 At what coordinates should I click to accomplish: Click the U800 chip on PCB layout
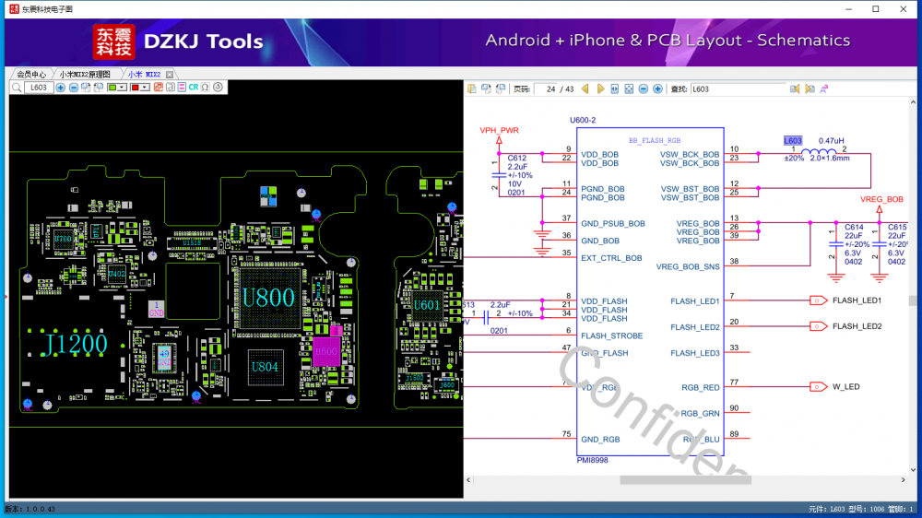tap(268, 297)
